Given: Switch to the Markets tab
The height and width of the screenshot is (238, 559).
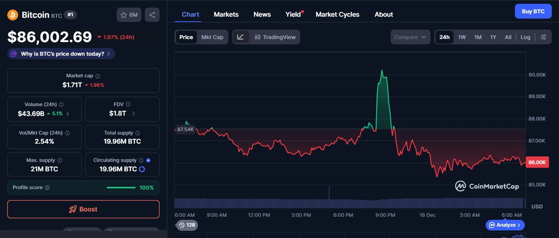Looking at the screenshot, I should click(226, 14).
